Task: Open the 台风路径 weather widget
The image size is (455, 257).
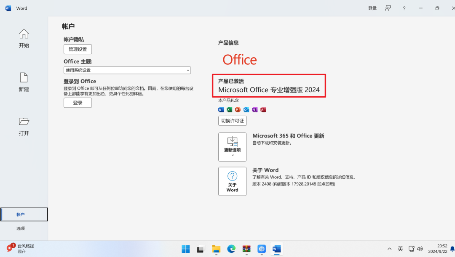Action: (x=20, y=249)
